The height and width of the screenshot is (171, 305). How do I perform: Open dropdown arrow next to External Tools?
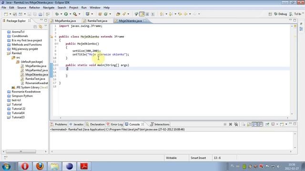(80, 14)
